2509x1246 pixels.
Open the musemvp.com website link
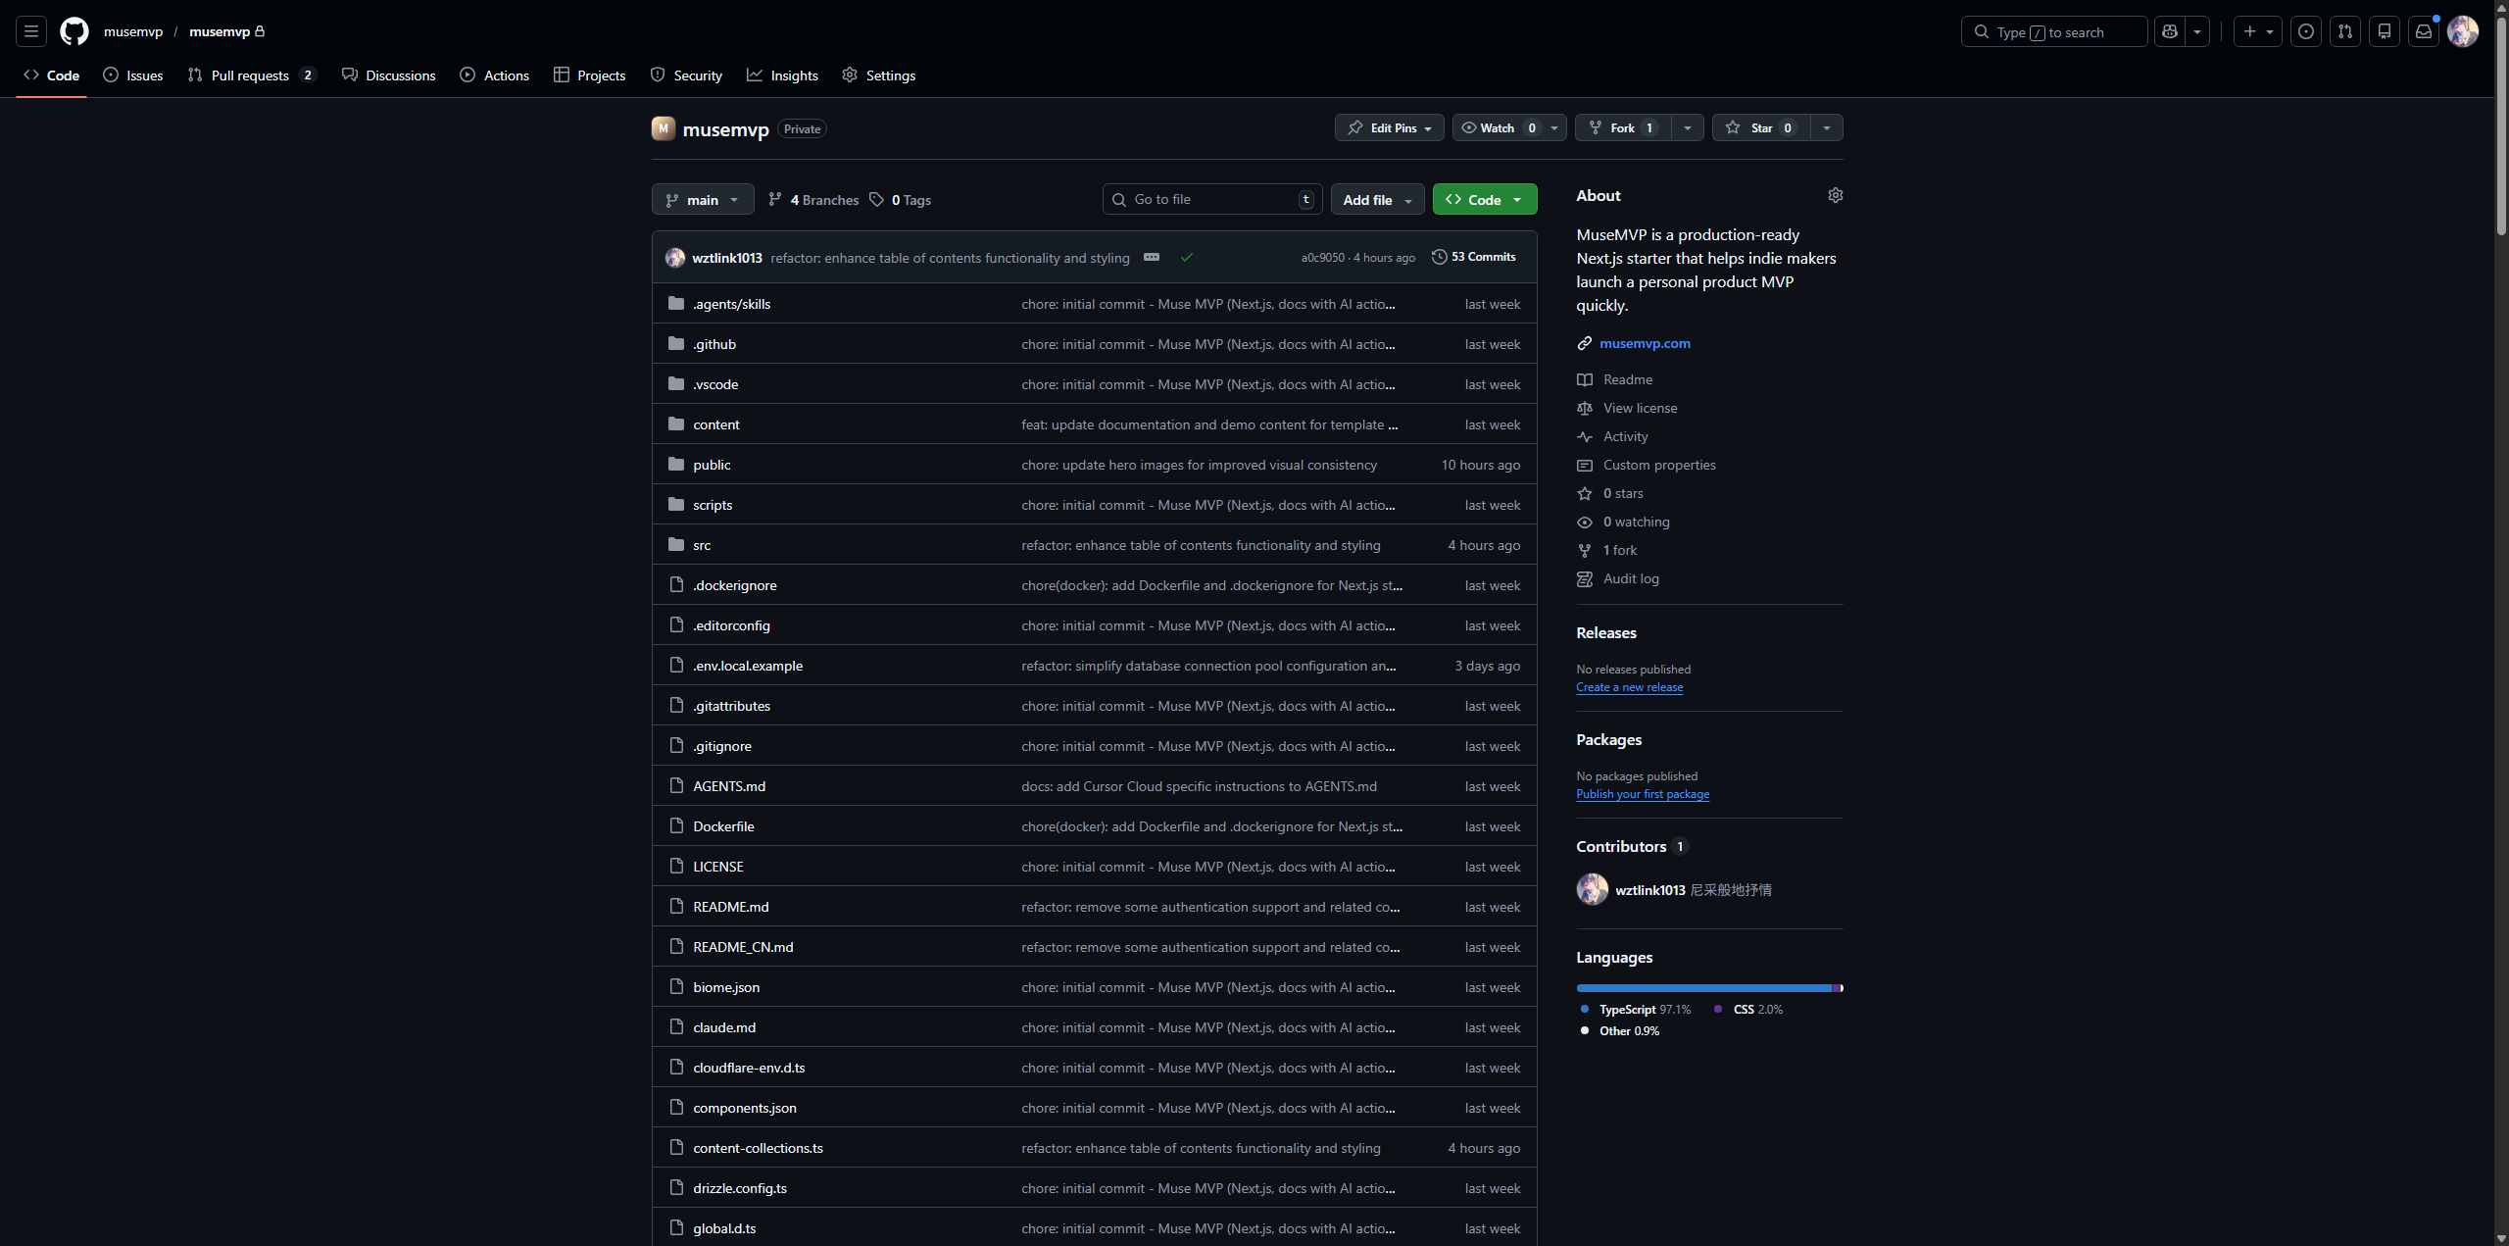pyautogui.click(x=1645, y=343)
